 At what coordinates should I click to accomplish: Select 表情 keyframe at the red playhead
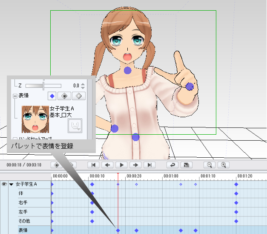[x=118, y=231]
